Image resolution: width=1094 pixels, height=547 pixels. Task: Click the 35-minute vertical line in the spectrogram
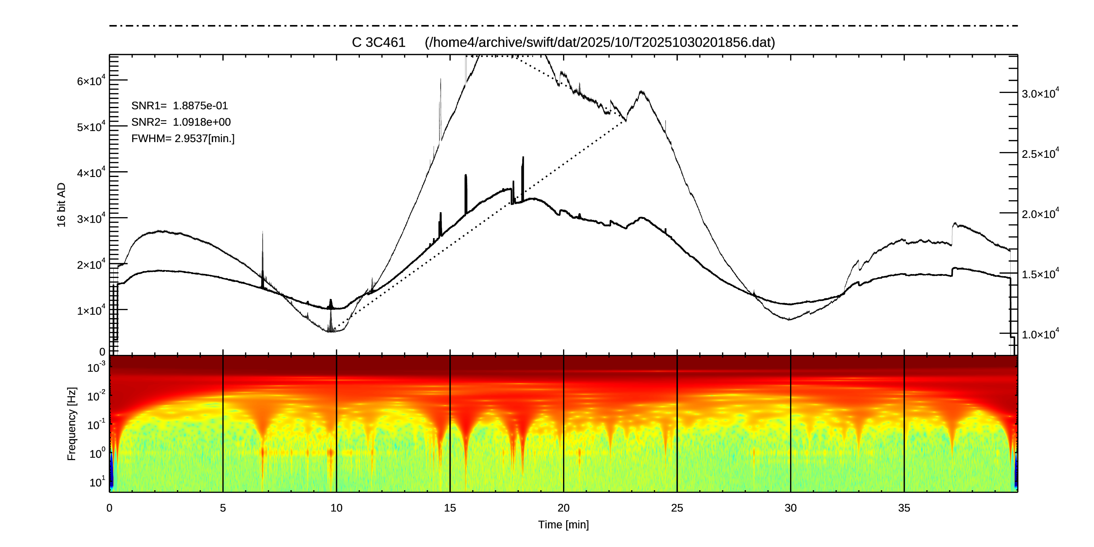point(904,425)
